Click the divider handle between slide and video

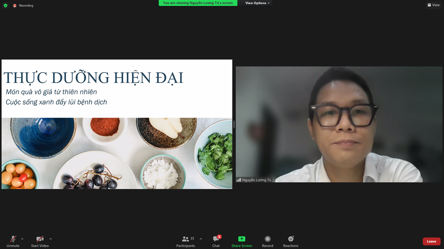coord(234,124)
